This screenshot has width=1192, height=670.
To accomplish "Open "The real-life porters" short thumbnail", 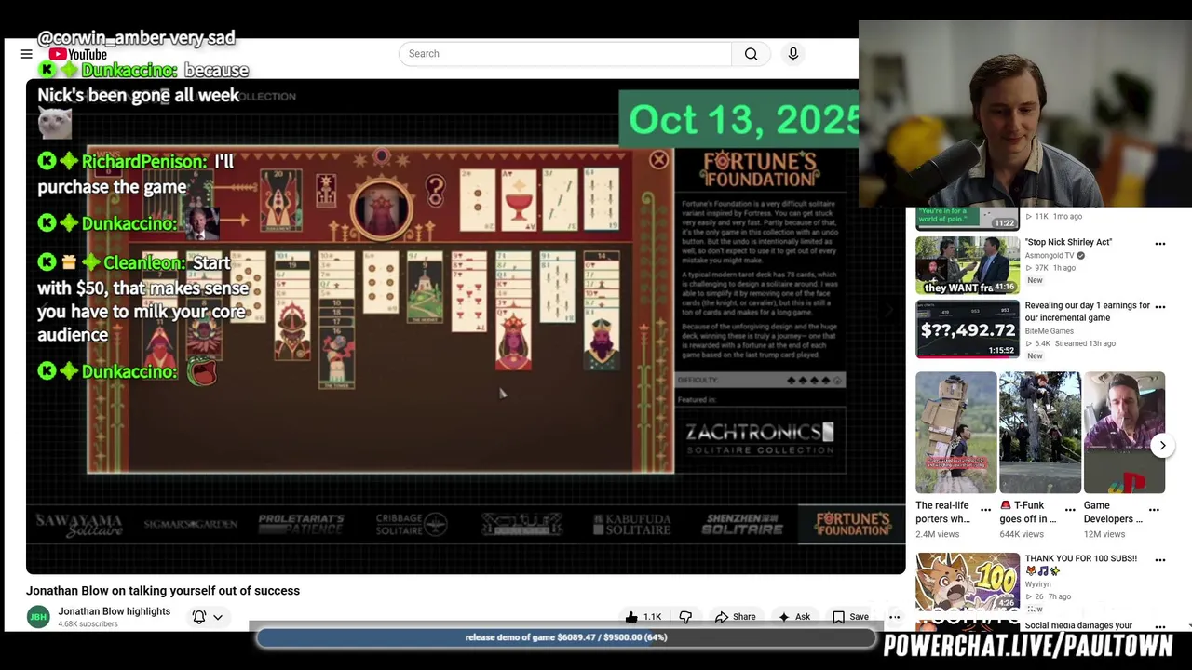I will tap(955, 433).
